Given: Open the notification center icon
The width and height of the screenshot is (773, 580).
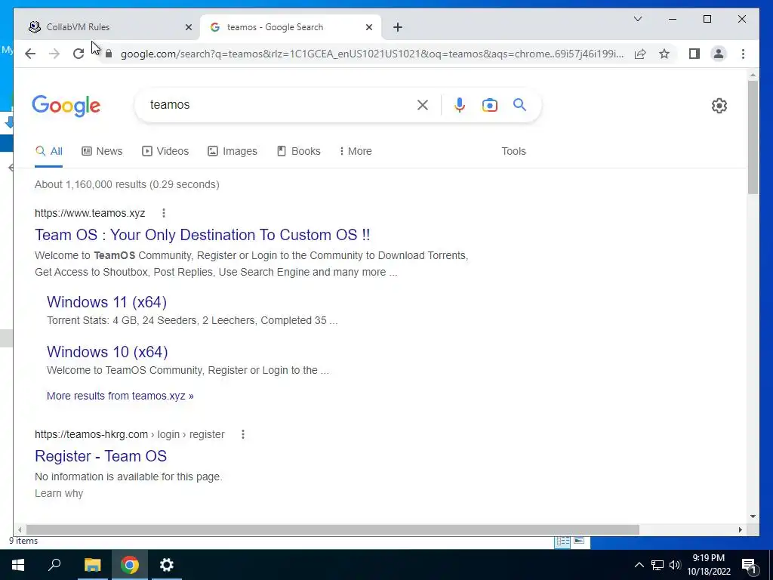Looking at the screenshot, I should [x=750, y=565].
